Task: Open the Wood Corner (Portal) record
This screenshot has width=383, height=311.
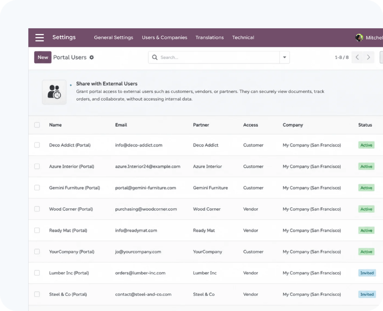Action: [71, 209]
